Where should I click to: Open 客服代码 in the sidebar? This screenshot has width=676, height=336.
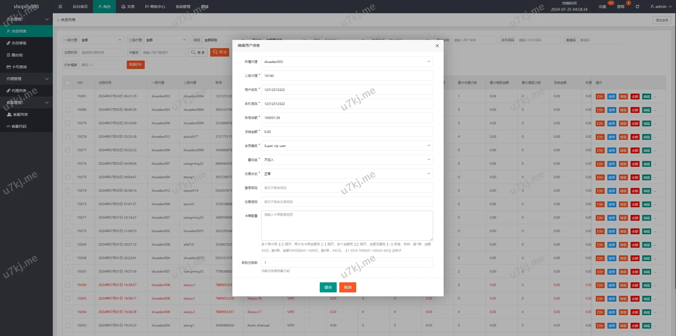19,126
